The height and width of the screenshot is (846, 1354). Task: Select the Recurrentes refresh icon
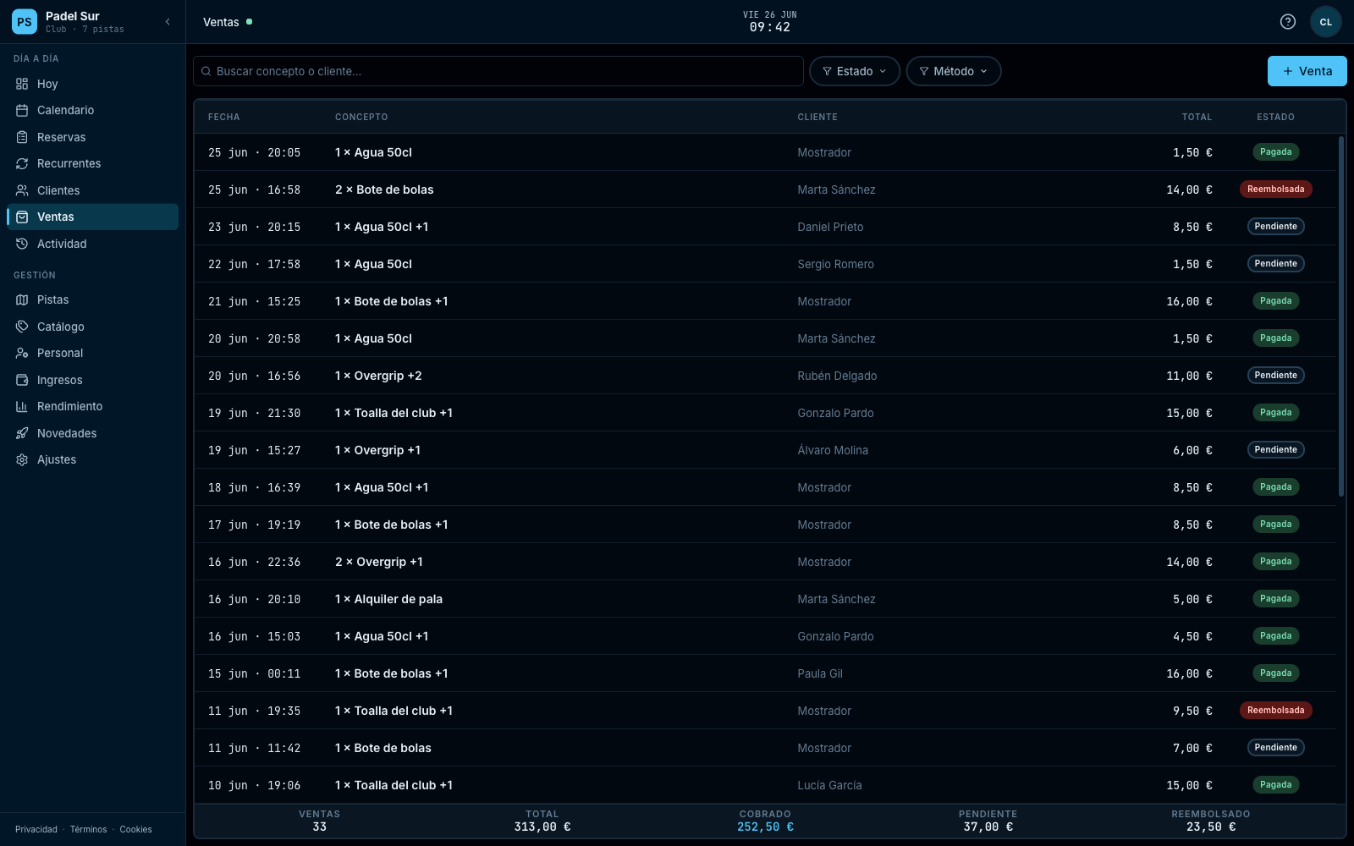(x=22, y=163)
